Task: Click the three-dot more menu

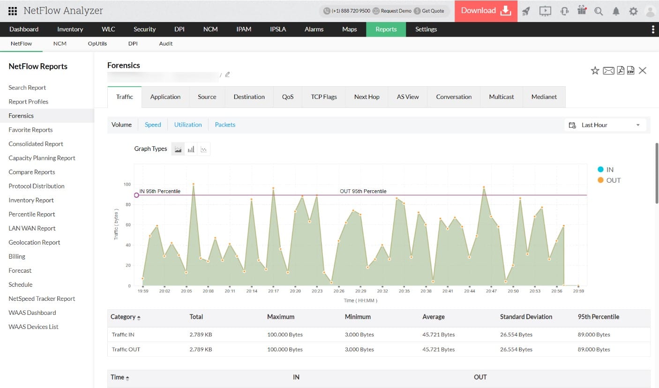Action: coord(653,30)
